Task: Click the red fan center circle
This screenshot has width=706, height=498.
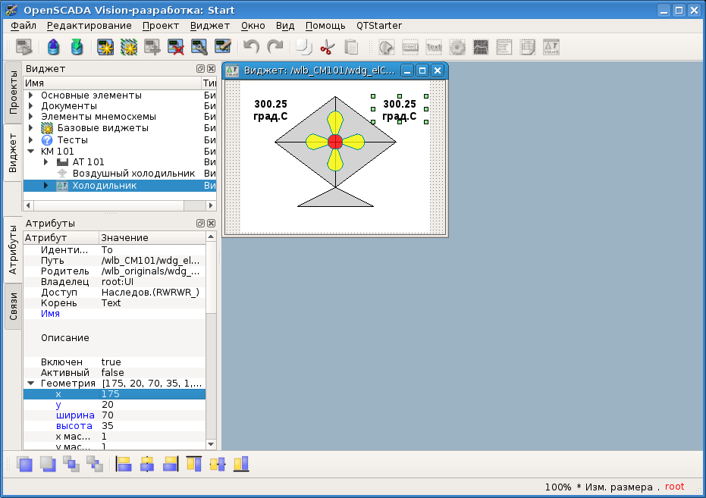Action: [x=335, y=141]
